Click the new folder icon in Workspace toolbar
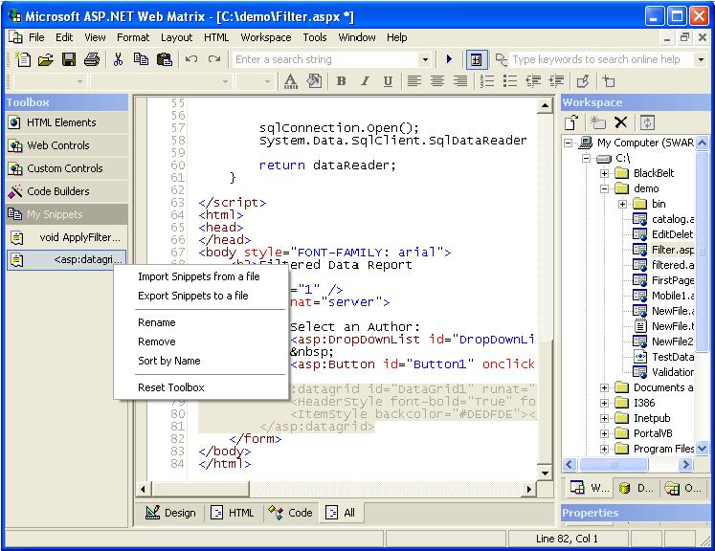 pyautogui.click(x=597, y=122)
